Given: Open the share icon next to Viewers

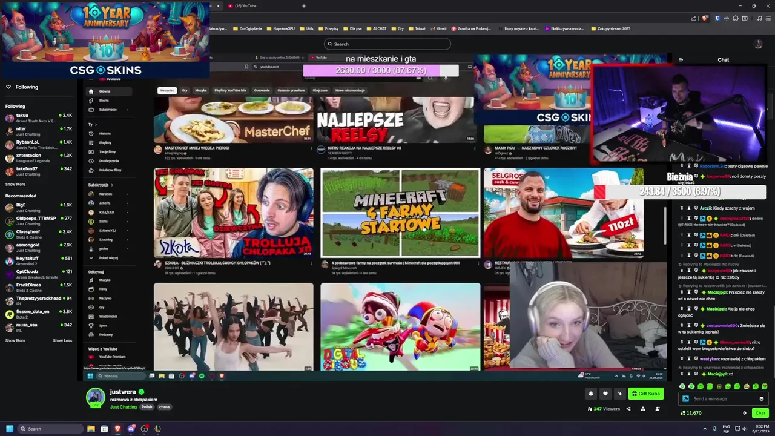Looking at the screenshot, I should [x=628, y=409].
